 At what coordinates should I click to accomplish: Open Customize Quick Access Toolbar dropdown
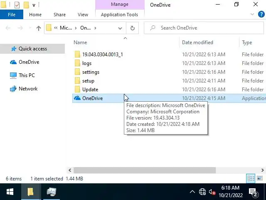tap(34, 5)
